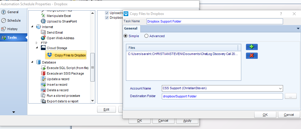Select the Send Email envelope icon
The height and width of the screenshot is (129, 301).
[43, 32]
